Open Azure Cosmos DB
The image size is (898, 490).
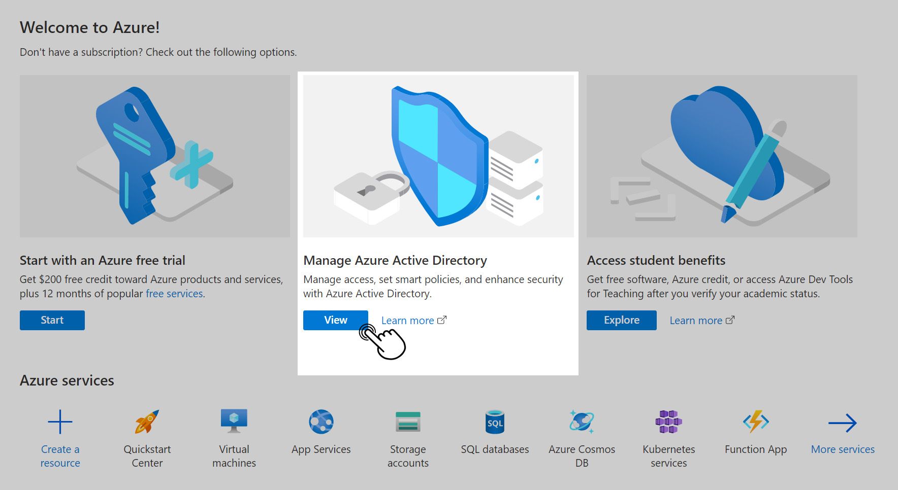tap(582, 436)
